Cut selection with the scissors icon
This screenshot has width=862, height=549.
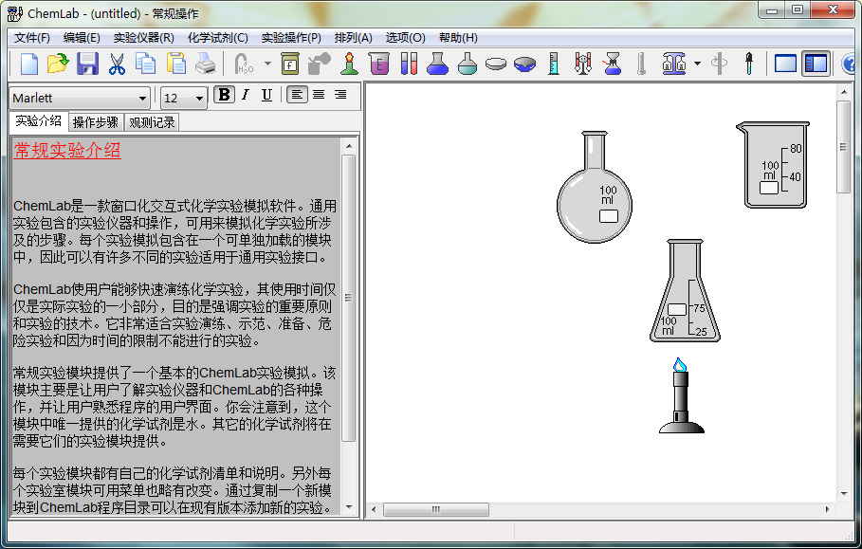(117, 64)
